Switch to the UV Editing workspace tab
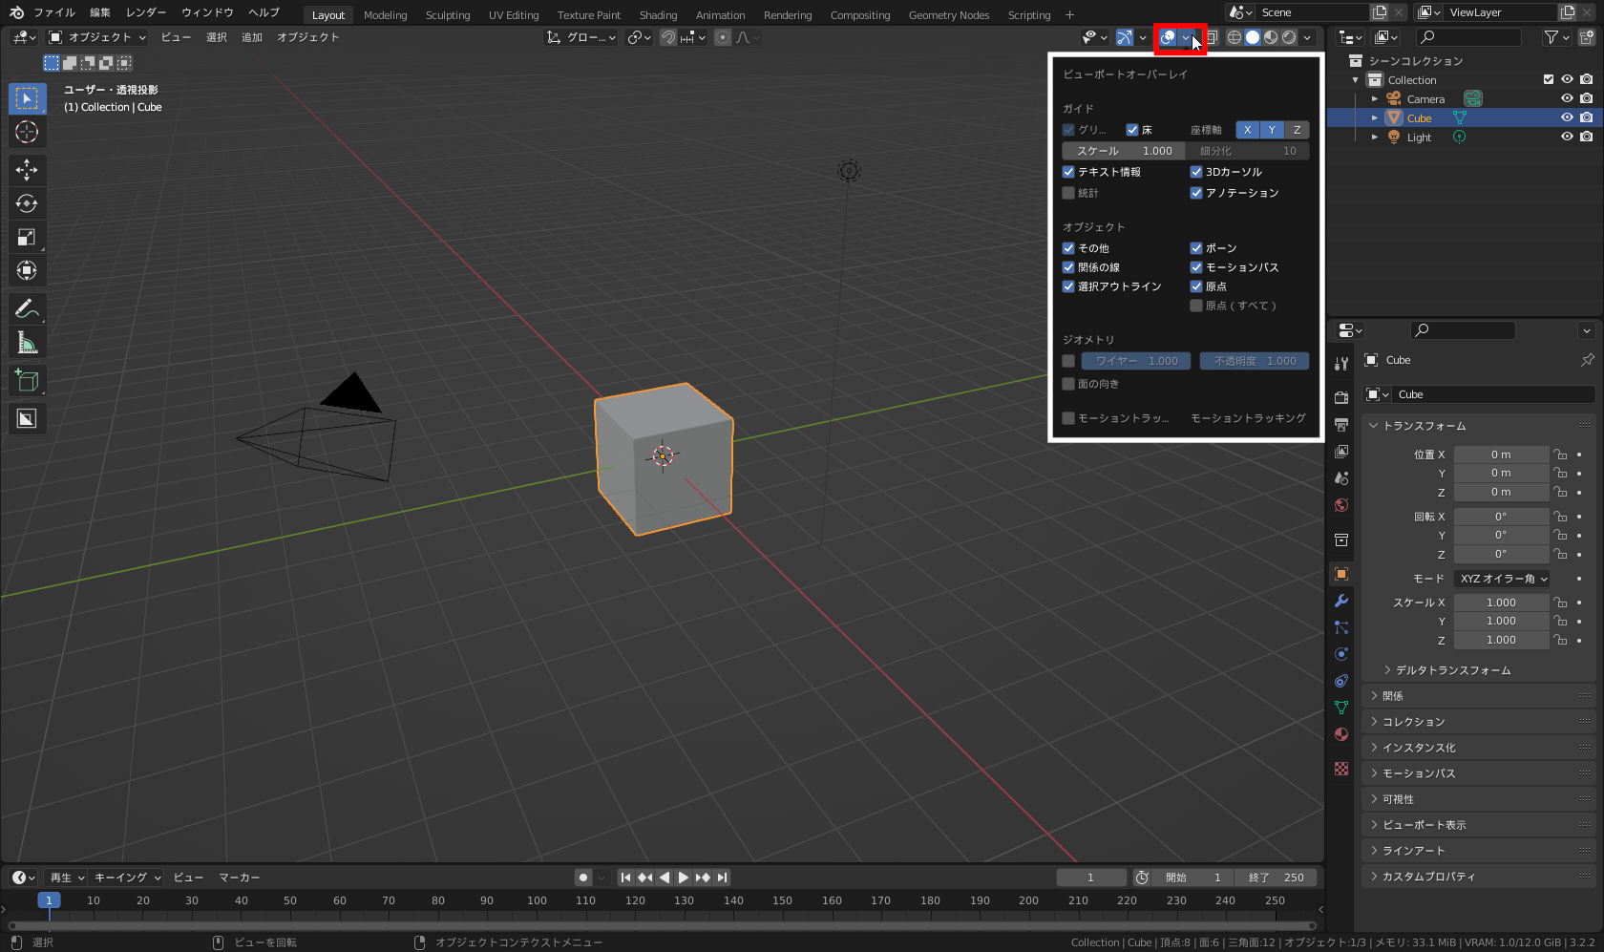The image size is (1604, 952). coord(514,15)
